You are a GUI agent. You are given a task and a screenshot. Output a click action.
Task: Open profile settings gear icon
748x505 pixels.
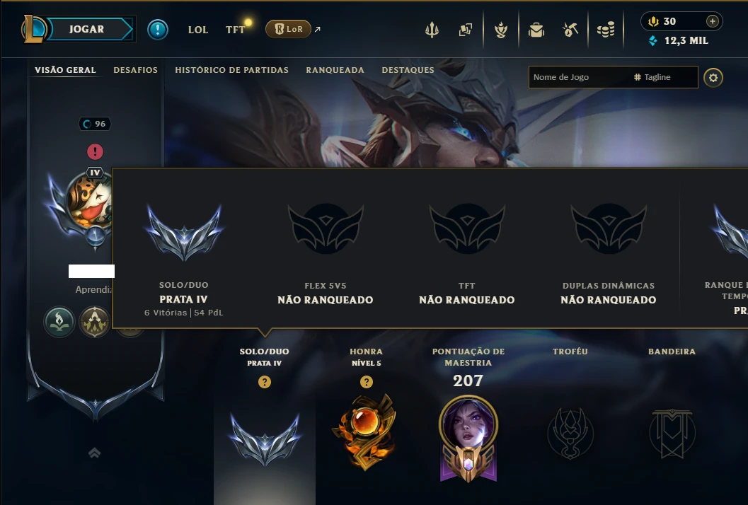713,78
